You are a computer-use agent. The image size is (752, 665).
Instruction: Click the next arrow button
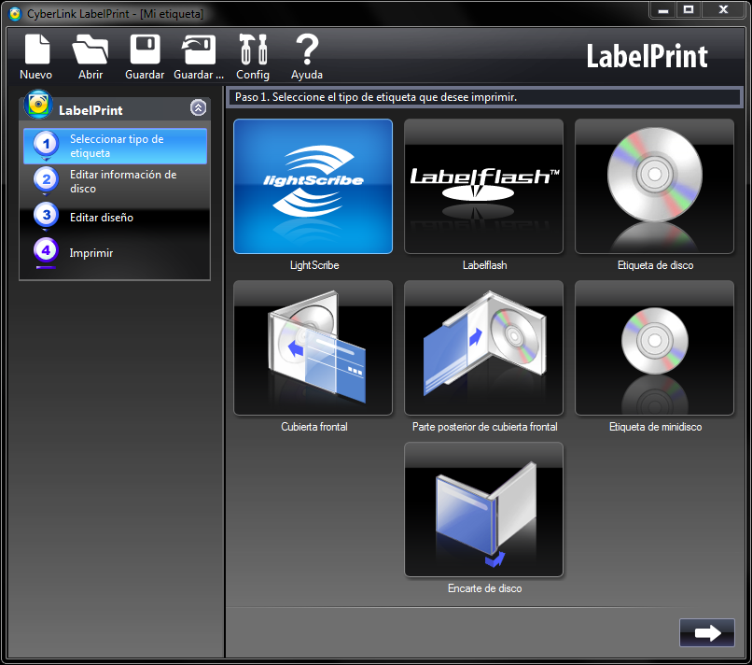click(x=707, y=632)
